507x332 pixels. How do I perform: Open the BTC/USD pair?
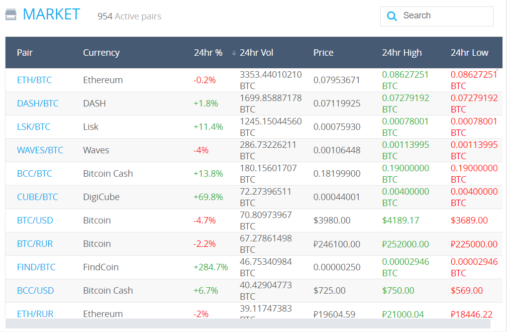pyautogui.click(x=35, y=221)
